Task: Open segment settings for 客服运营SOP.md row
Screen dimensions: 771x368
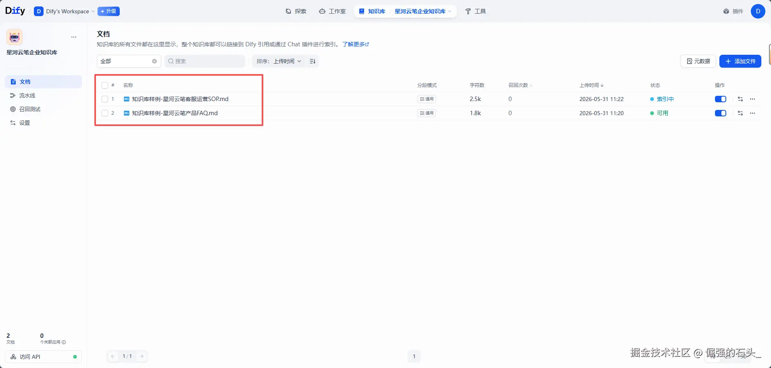Action: [x=740, y=99]
